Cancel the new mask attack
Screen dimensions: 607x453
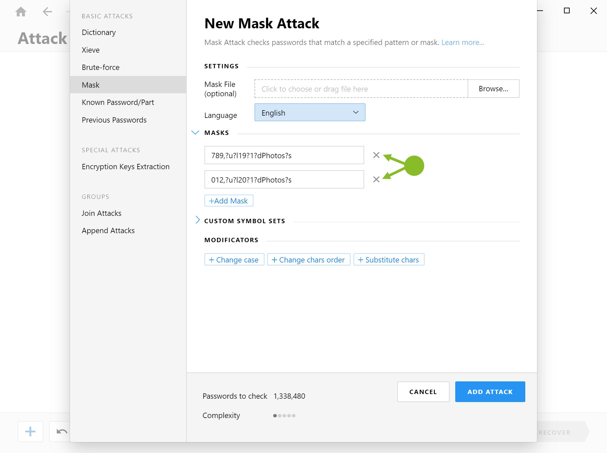(423, 392)
